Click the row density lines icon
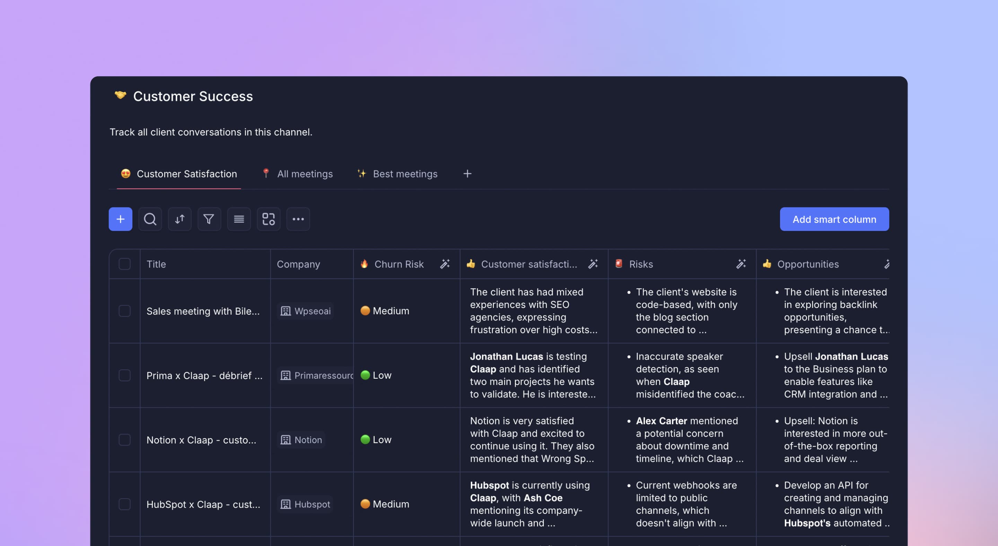The image size is (998, 546). (x=239, y=219)
